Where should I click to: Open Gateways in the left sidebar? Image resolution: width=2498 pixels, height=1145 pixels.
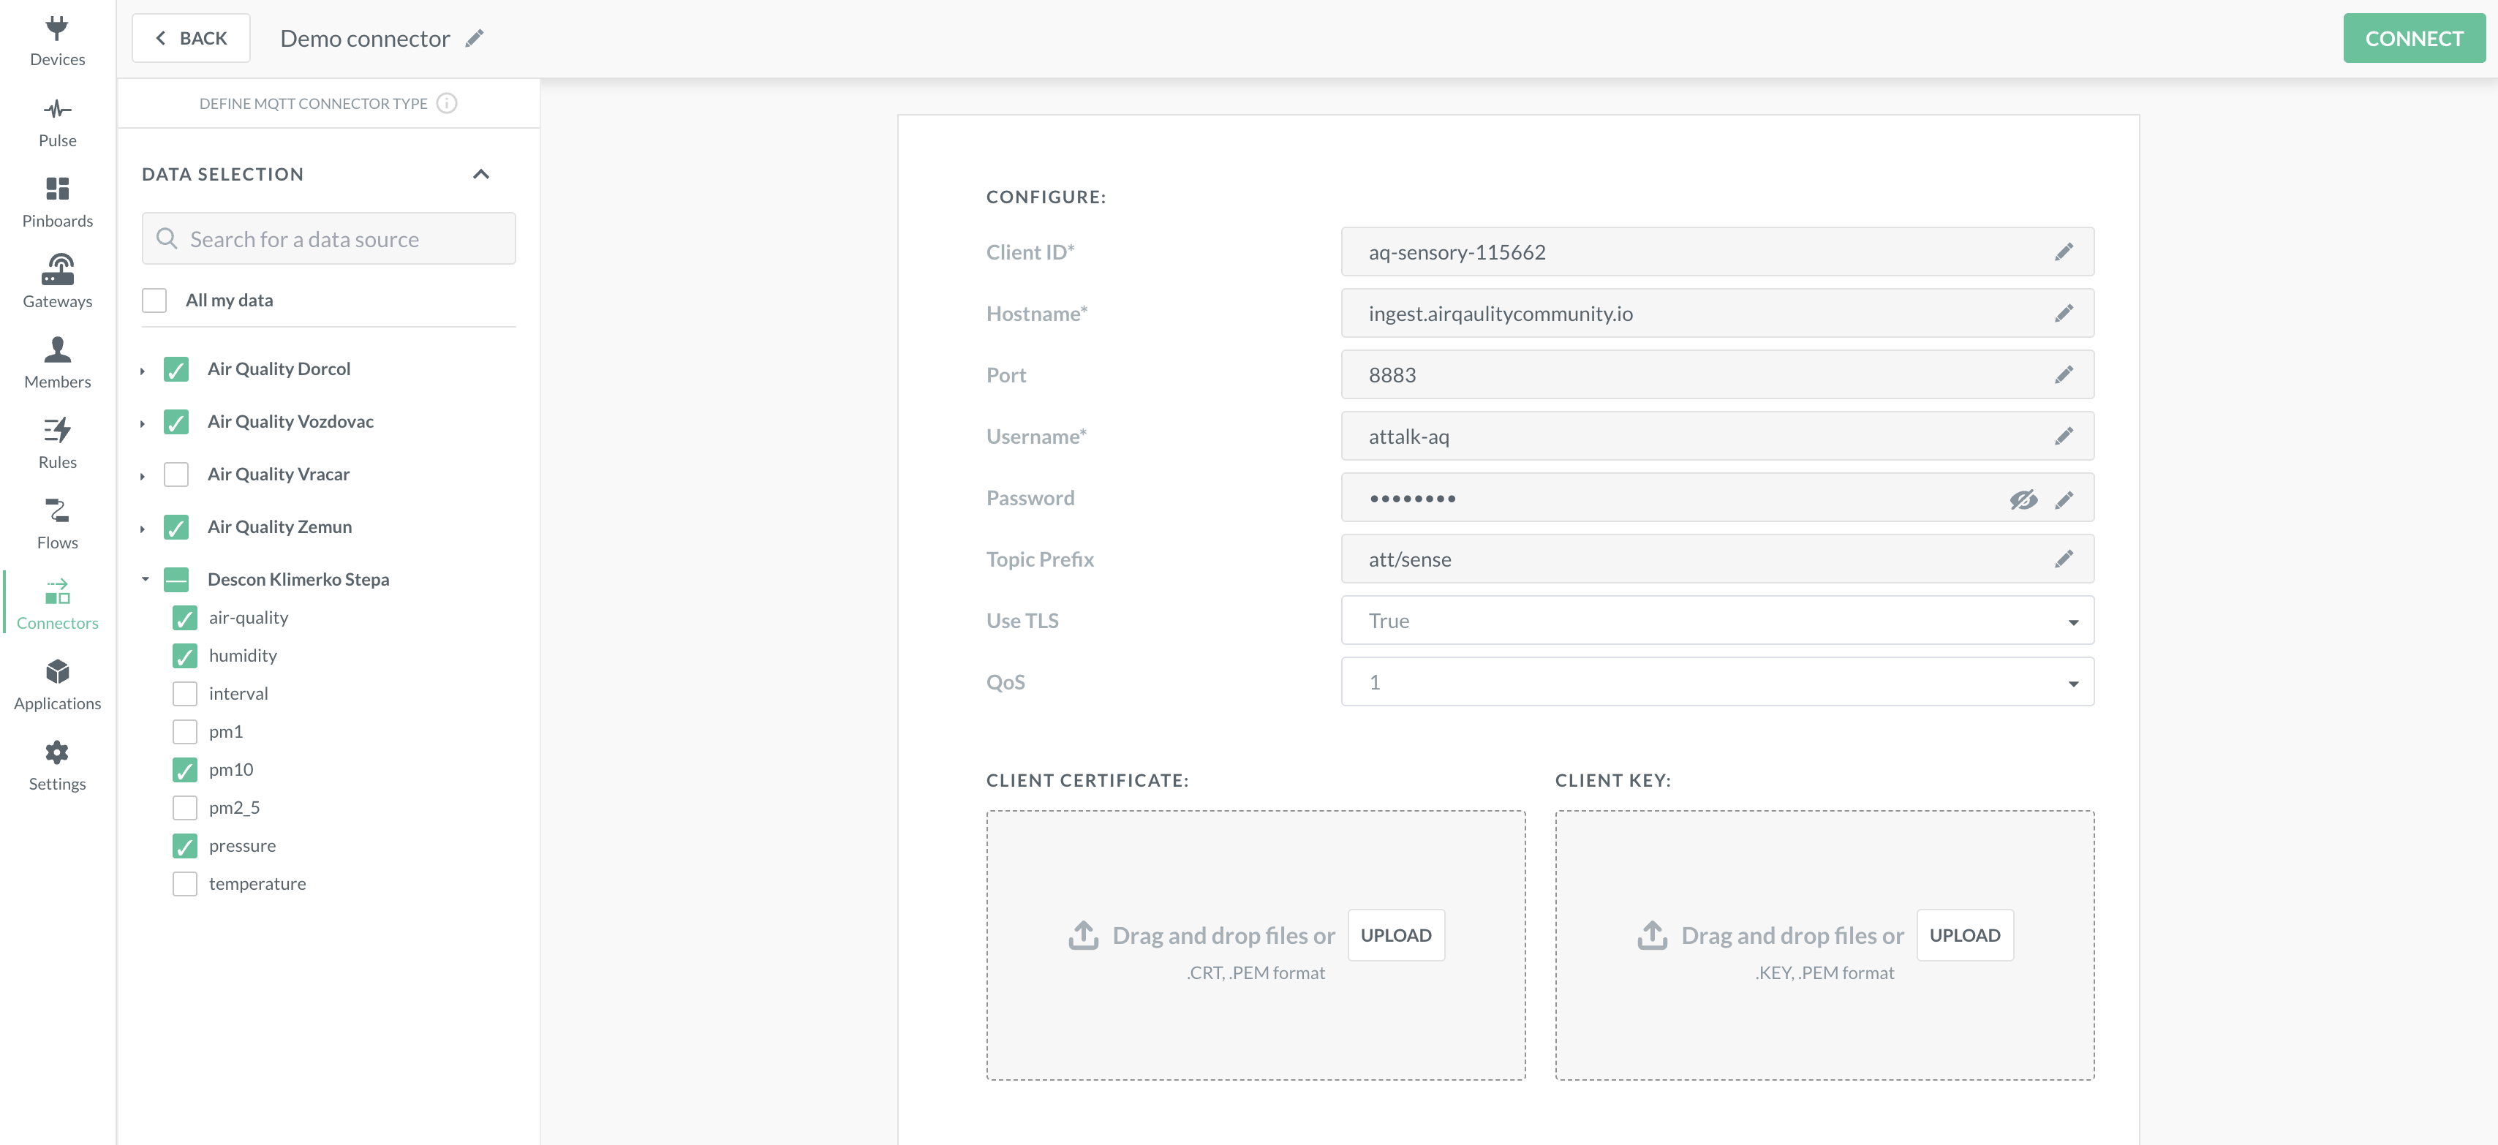[x=57, y=283]
